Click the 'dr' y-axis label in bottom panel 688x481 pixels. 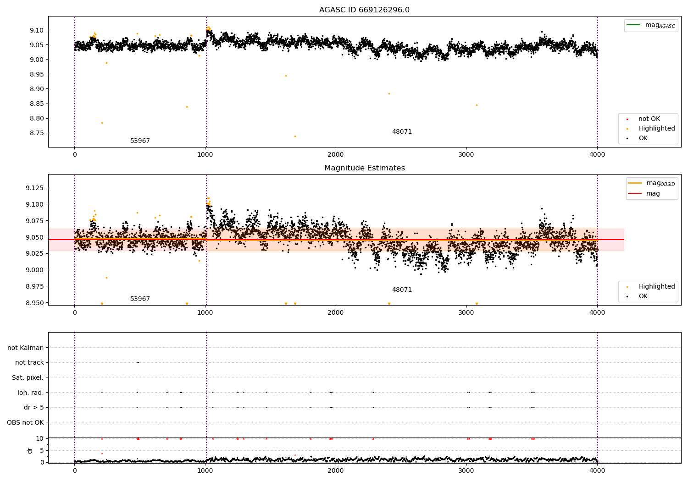30,450
